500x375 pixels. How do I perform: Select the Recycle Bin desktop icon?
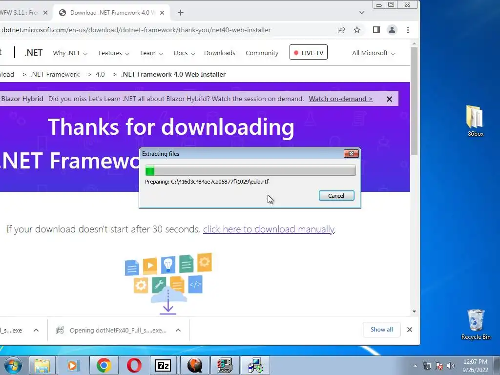pos(476,324)
